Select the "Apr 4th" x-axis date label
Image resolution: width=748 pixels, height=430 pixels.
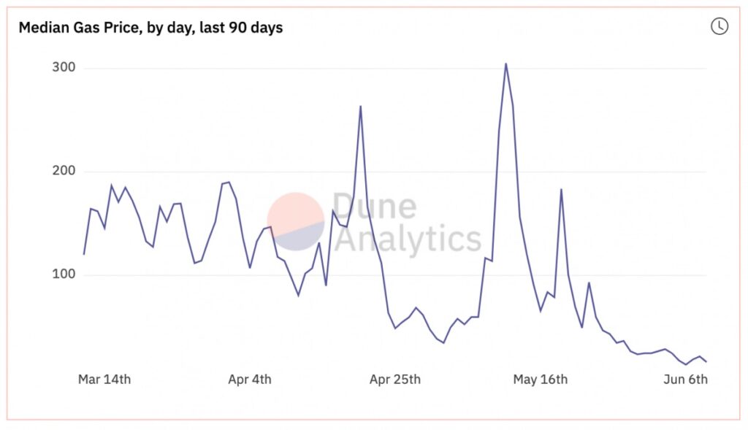[250, 379]
